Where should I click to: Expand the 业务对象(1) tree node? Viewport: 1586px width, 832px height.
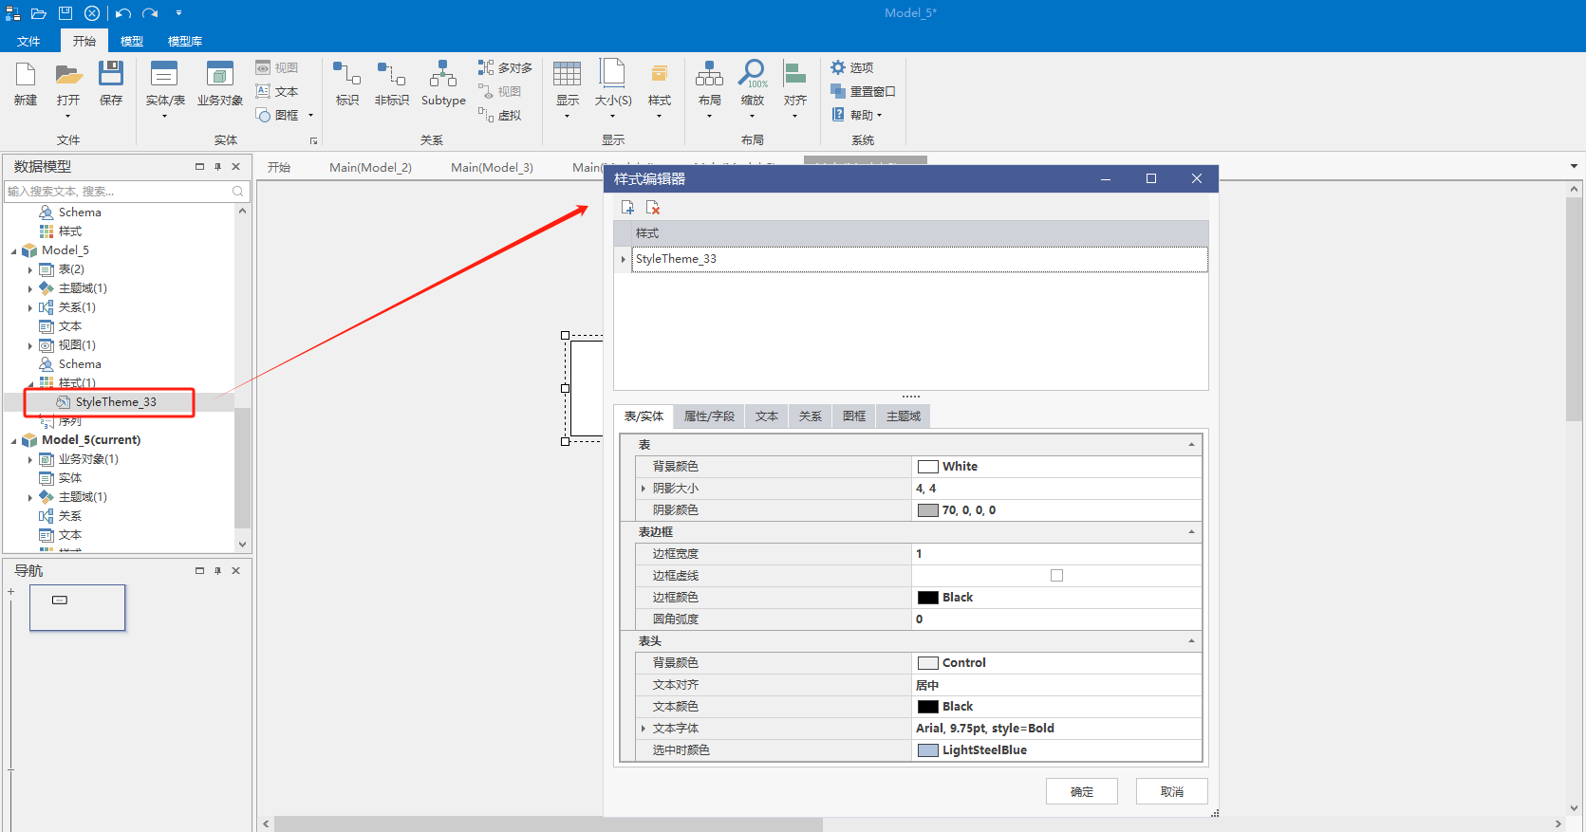click(x=30, y=459)
